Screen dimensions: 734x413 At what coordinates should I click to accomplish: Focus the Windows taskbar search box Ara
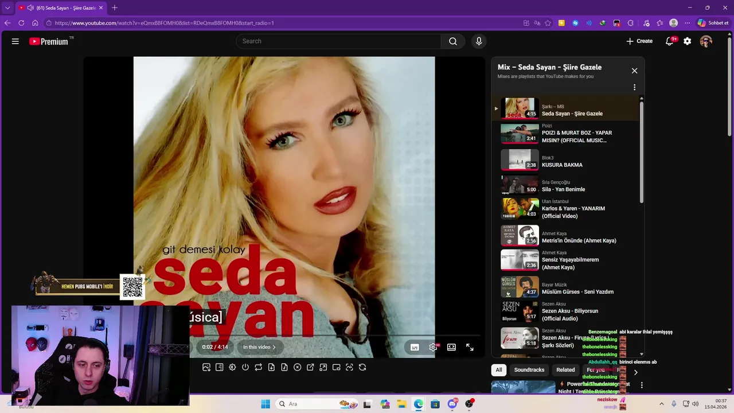[318, 404]
